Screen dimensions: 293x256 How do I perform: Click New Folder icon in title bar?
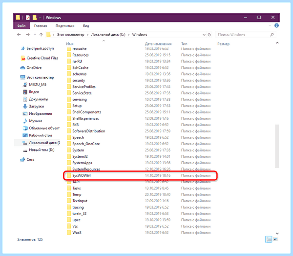point(34,18)
